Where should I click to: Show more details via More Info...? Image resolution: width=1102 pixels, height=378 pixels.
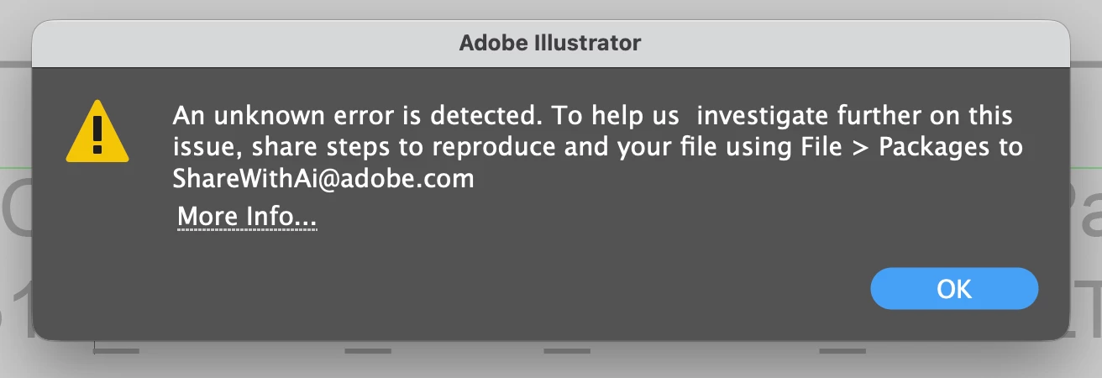click(x=247, y=218)
